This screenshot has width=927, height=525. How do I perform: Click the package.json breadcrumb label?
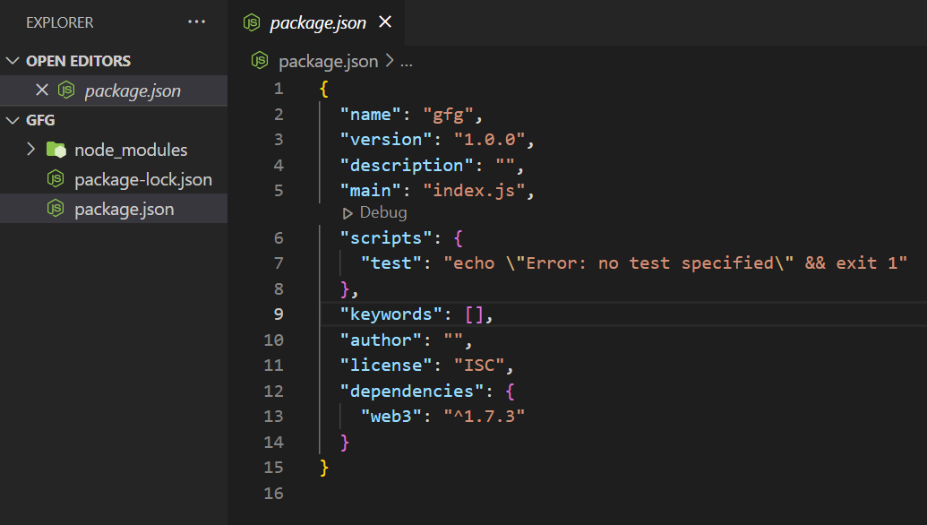pos(329,61)
